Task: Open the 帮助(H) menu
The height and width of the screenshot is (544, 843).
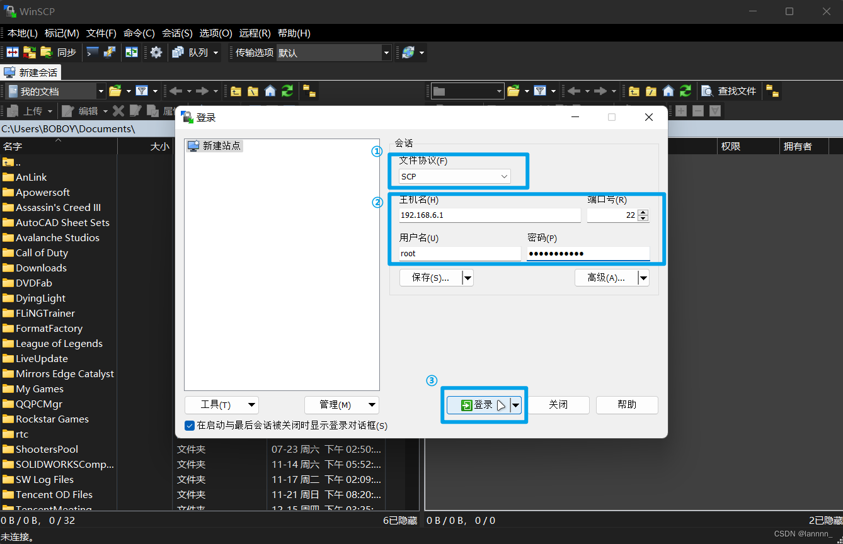Action: pos(294,33)
